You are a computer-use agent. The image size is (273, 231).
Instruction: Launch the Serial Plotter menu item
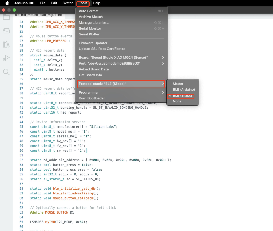pos(121,34)
